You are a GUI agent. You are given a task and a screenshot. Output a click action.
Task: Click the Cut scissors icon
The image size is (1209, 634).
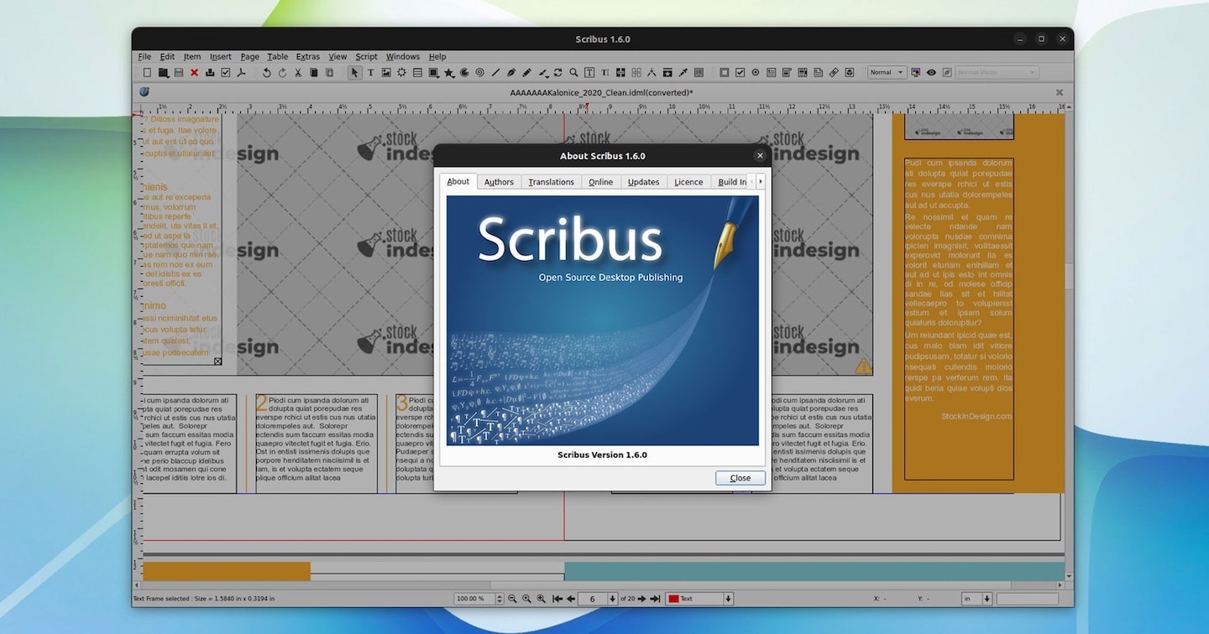coord(297,73)
